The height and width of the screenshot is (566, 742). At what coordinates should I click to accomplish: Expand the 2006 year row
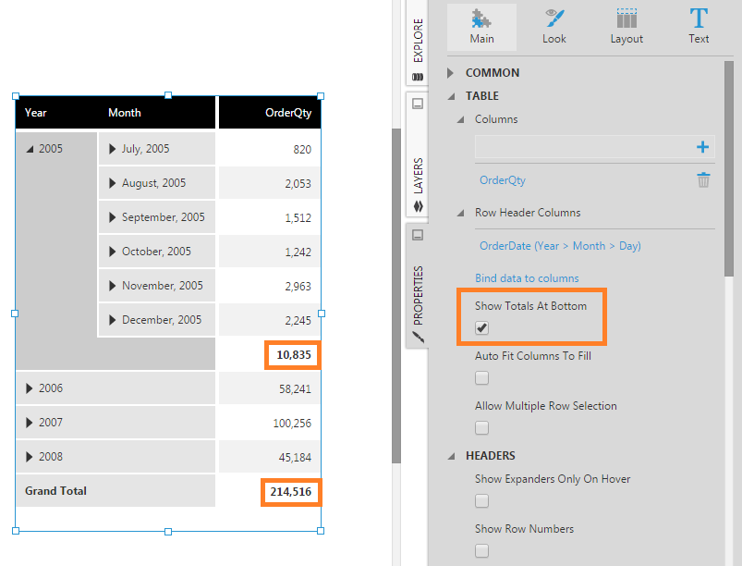point(30,388)
